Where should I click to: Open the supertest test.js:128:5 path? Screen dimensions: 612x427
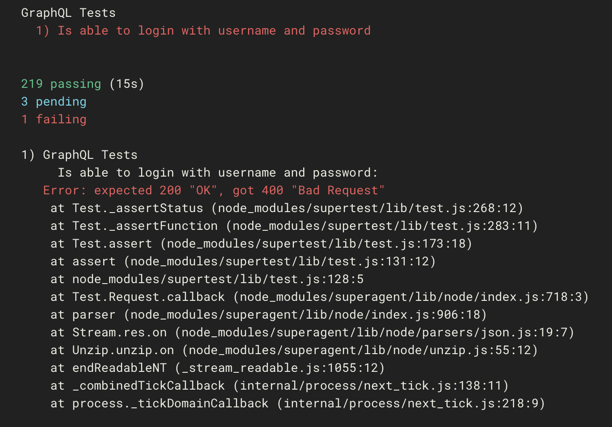coord(218,279)
